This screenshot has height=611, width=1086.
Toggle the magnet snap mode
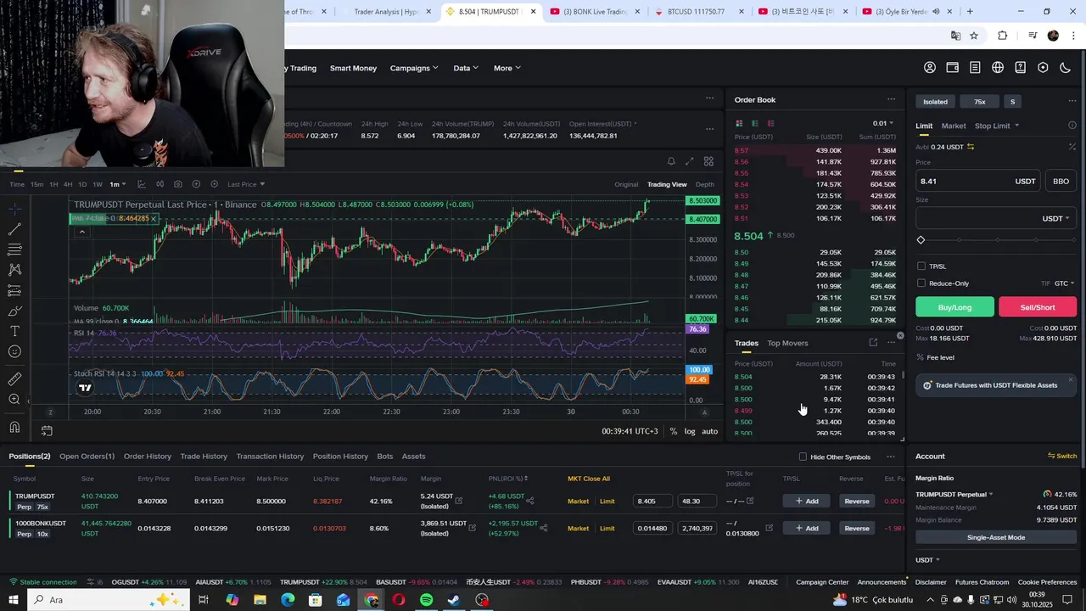click(x=14, y=427)
